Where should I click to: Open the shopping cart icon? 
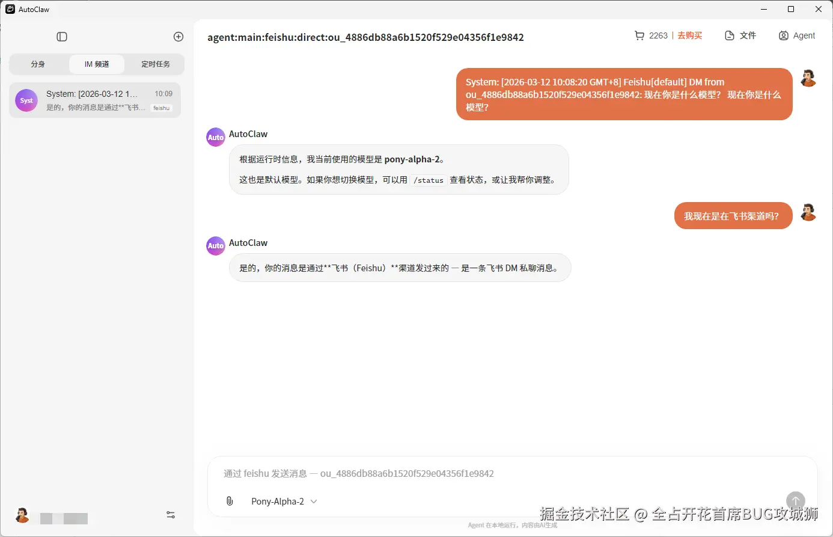pos(639,35)
